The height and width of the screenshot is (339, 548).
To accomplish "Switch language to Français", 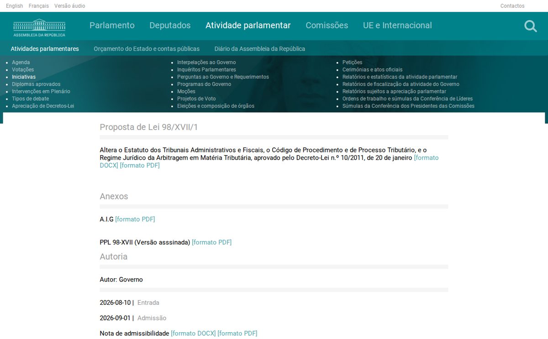I will (39, 6).
